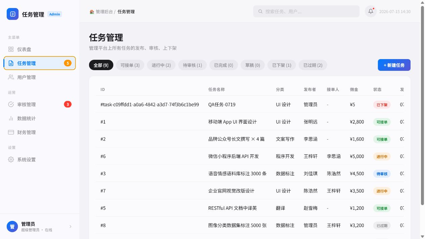Open 用户管理 in the sidebar
The height and width of the screenshot is (239, 425).
tap(40, 77)
